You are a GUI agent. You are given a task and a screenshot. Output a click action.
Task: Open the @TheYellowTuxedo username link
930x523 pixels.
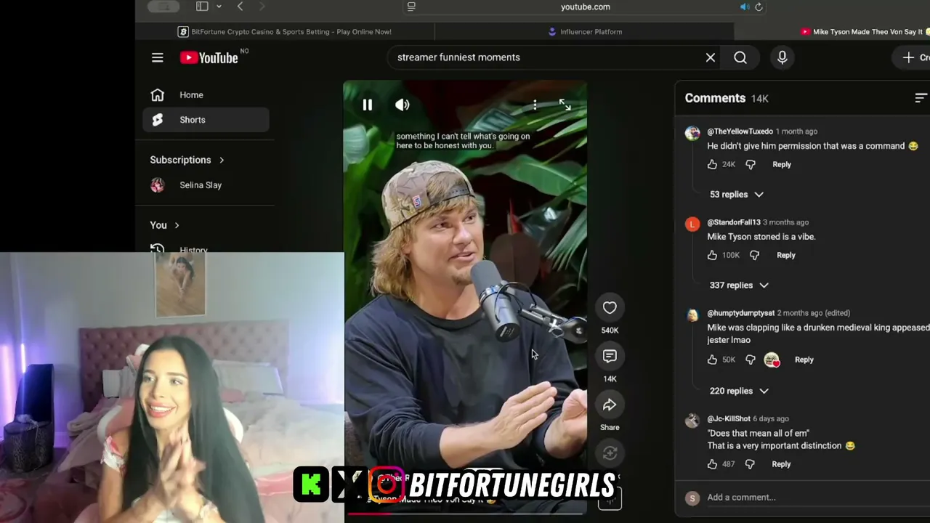[740, 131]
